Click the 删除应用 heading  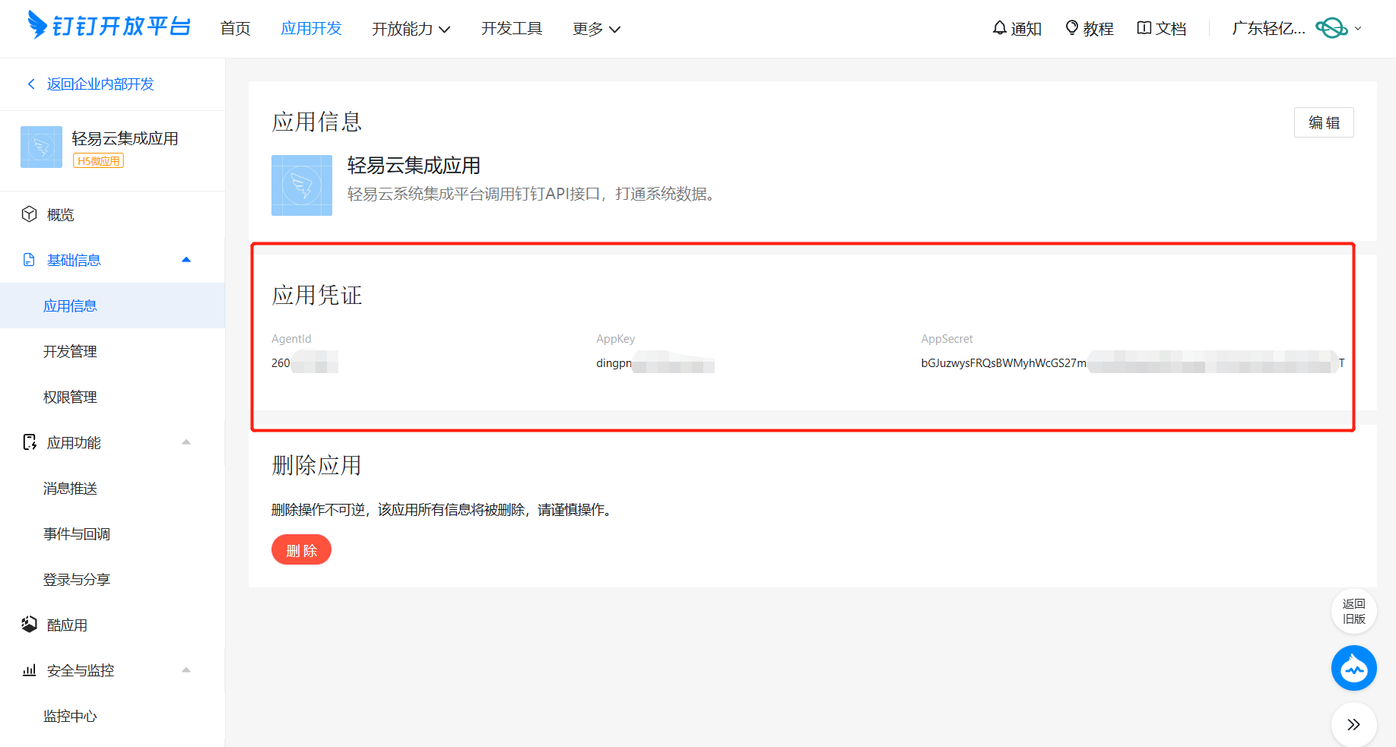pyautogui.click(x=317, y=465)
